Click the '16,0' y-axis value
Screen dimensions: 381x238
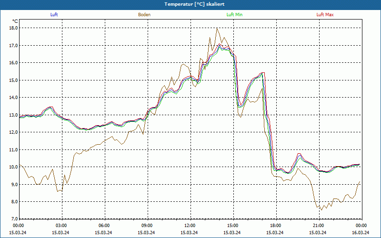14,63
